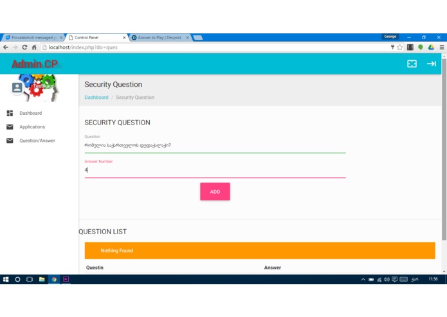Open the Question/Answer sidebar menu item

(x=37, y=141)
